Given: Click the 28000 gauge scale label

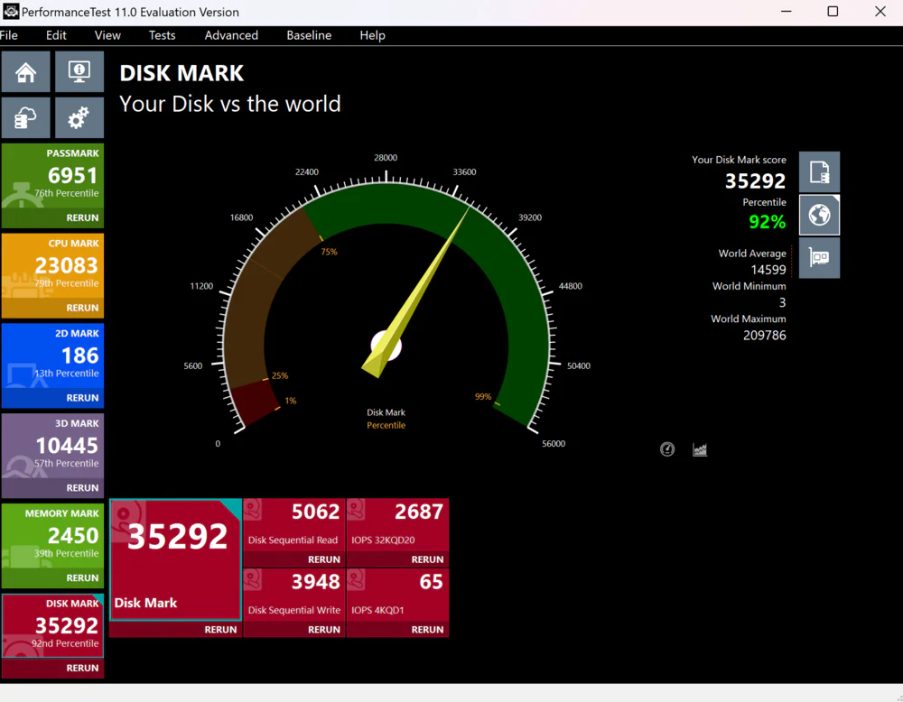Looking at the screenshot, I should 386,158.
